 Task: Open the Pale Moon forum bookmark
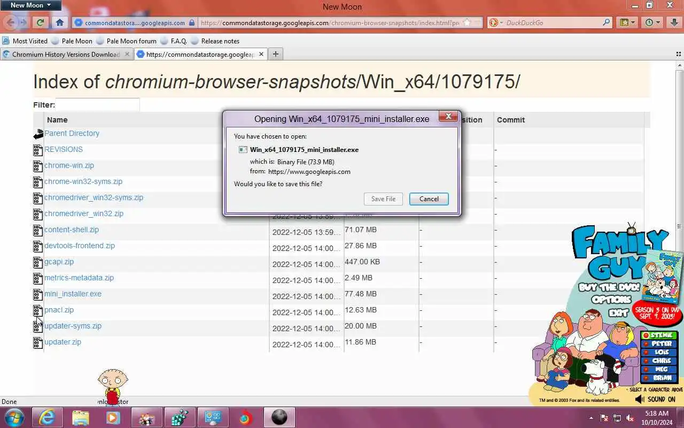coord(126,41)
